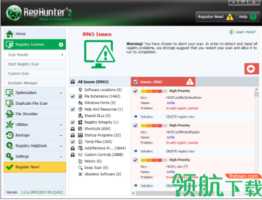Click the Shared DLLs category icon
262x200 pixels.
pos(80,116)
